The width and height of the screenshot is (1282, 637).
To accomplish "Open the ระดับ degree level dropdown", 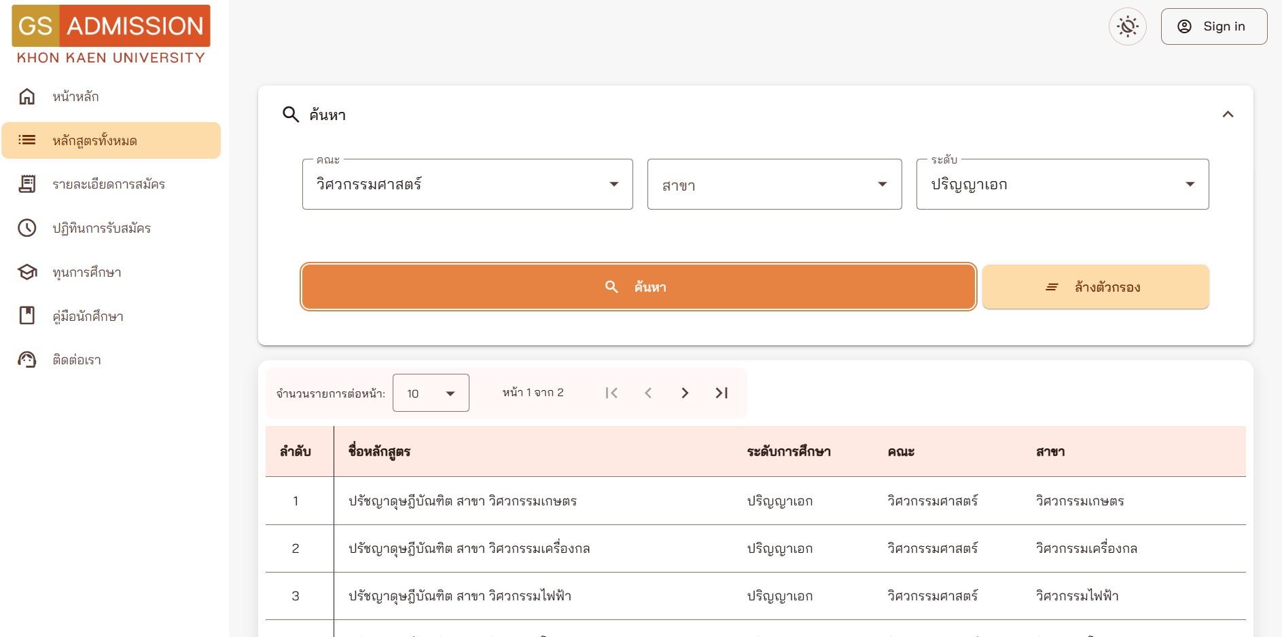I will point(1062,185).
